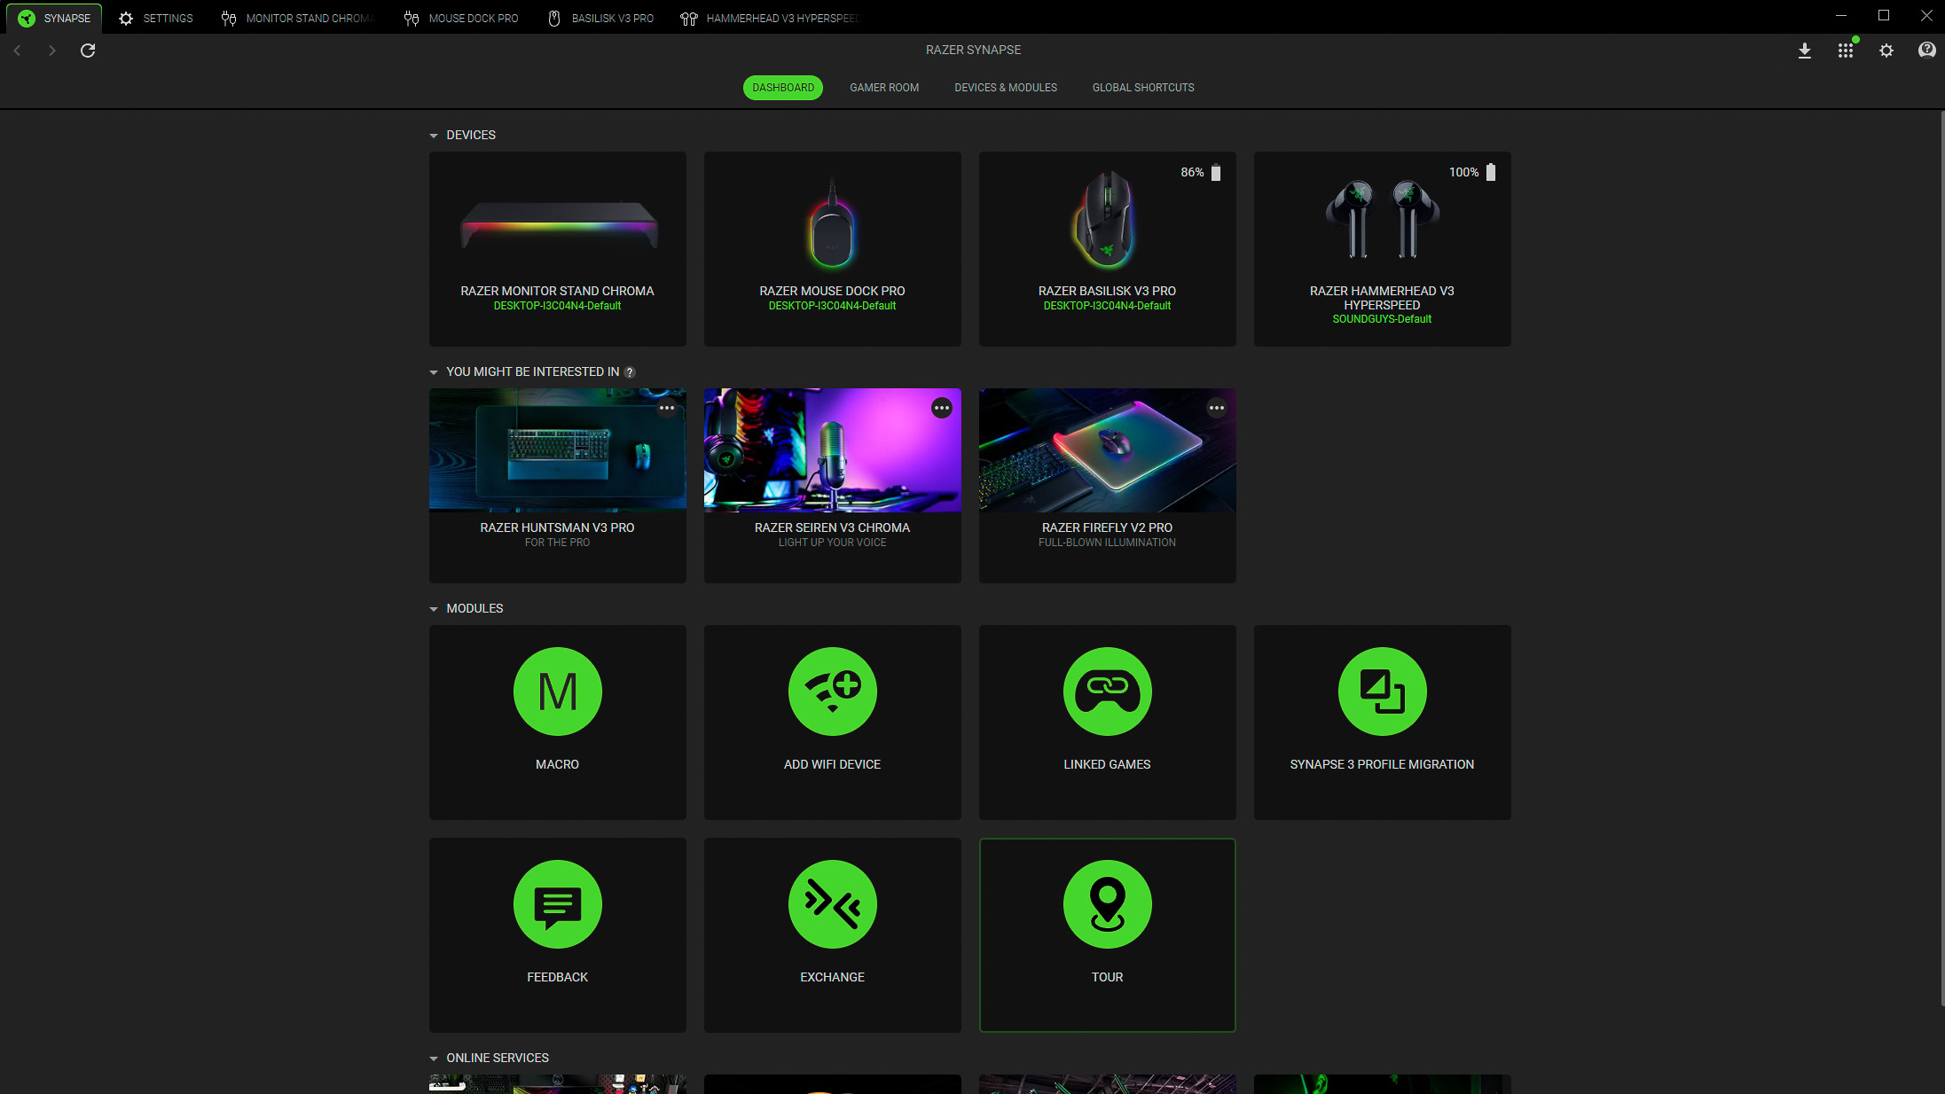1945x1094 pixels.
Task: Click the Razer Huntsman V3 Pro promo image
Action: pyautogui.click(x=557, y=450)
